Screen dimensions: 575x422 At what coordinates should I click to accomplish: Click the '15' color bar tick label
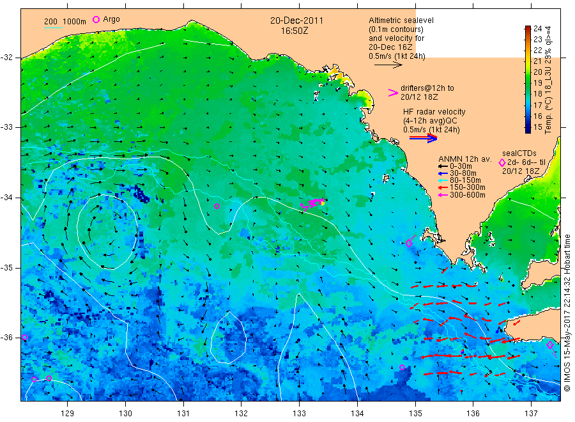pyautogui.click(x=537, y=127)
